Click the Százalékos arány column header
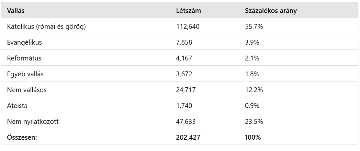The width and height of the screenshot is (360, 151). 271,10
